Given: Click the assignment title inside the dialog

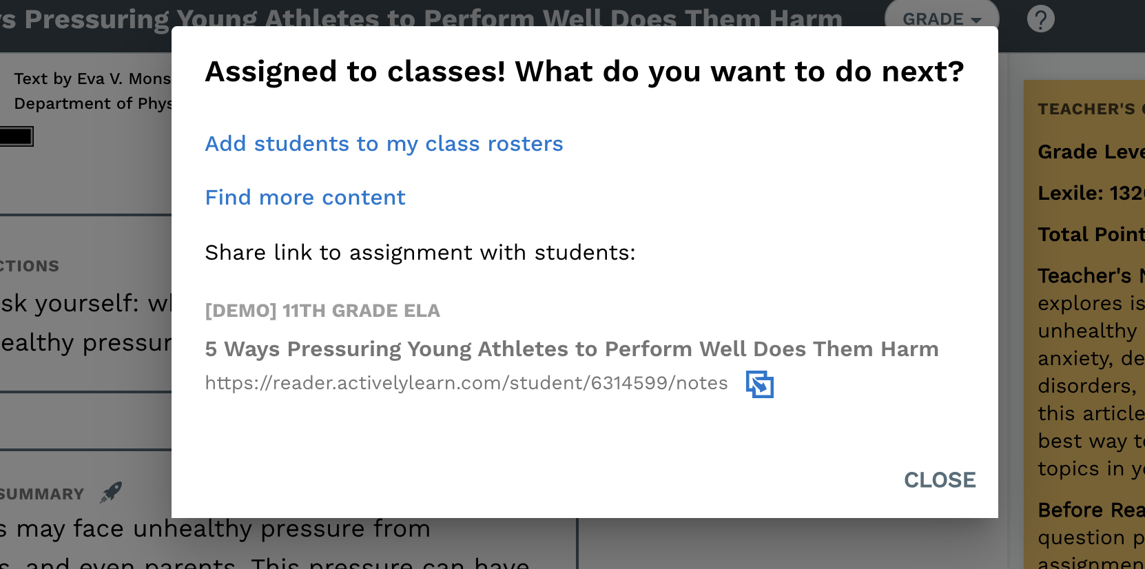Looking at the screenshot, I should [572, 349].
